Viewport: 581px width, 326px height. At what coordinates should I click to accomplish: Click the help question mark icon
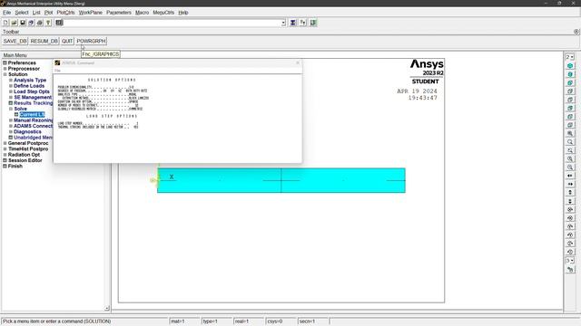pyautogui.click(x=48, y=23)
